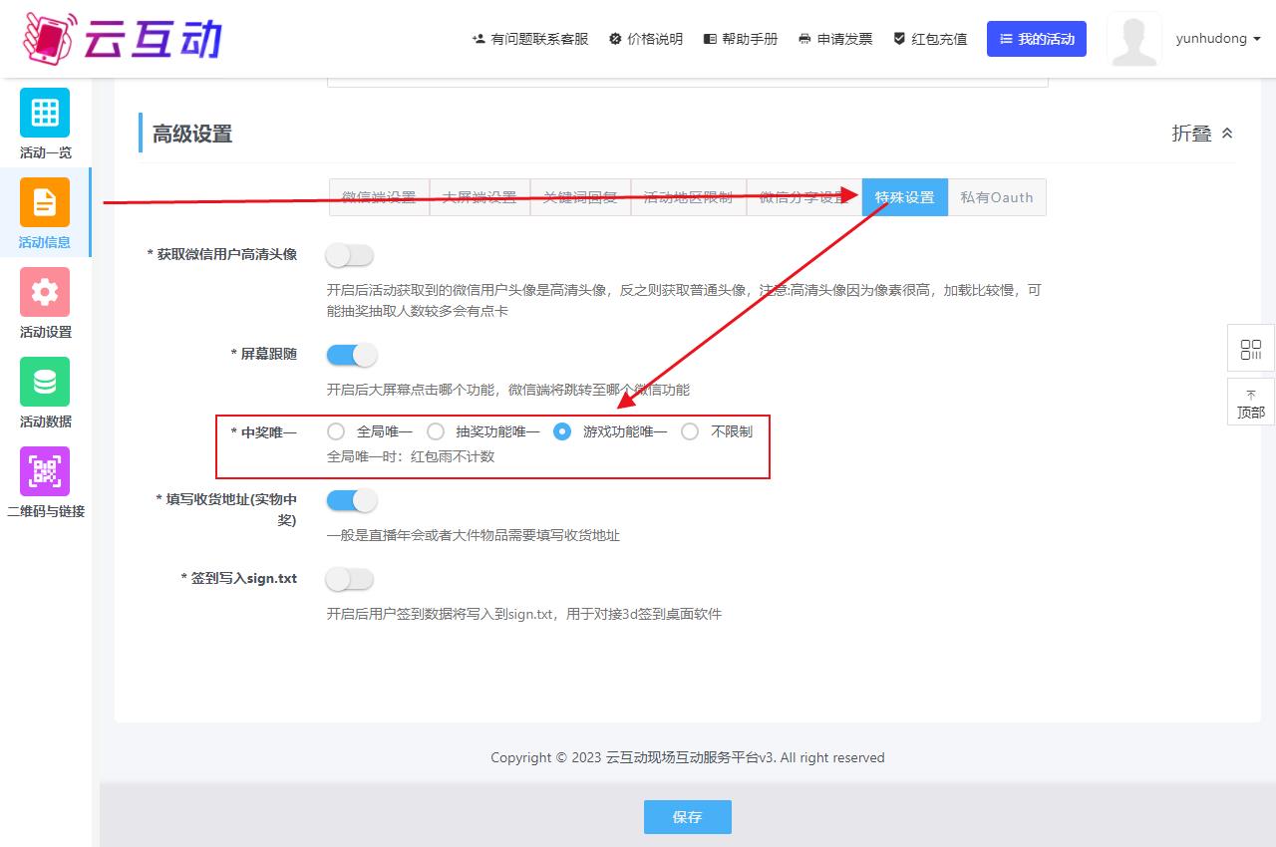Jump to top with 顶部 button
The height and width of the screenshot is (847, 1276).
(x=1250, y=404)
